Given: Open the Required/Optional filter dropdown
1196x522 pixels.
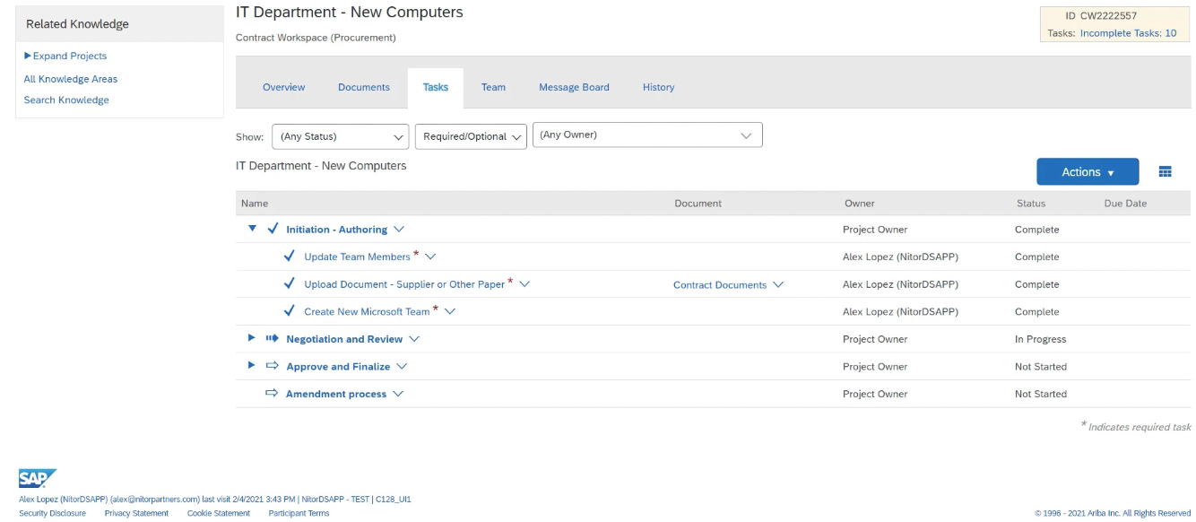Looking at the screenshot, I should tap(471, 136).
